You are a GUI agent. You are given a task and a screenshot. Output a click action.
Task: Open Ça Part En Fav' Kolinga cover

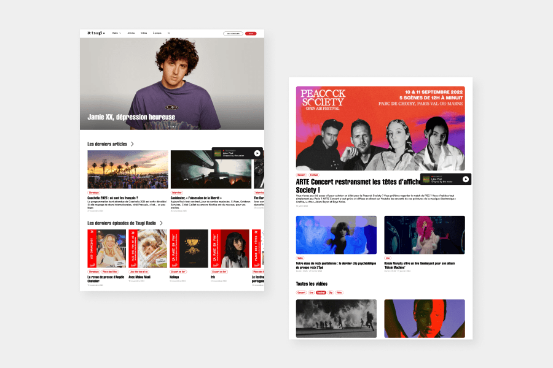tap(189, 248)
